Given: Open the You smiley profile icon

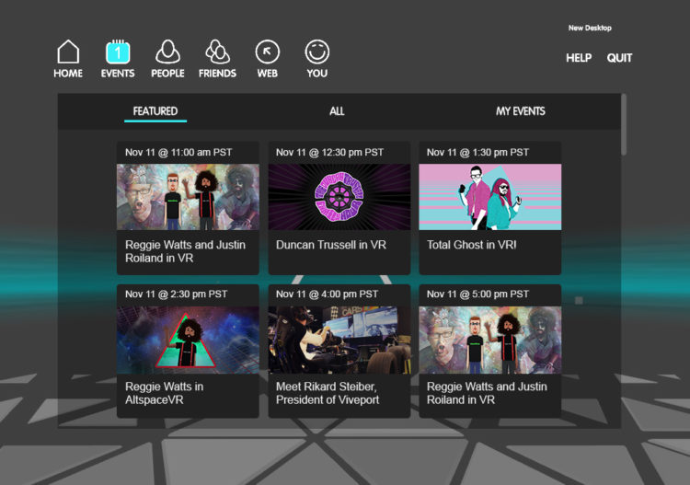Looking at the screenshot, I should pos(316,52).
